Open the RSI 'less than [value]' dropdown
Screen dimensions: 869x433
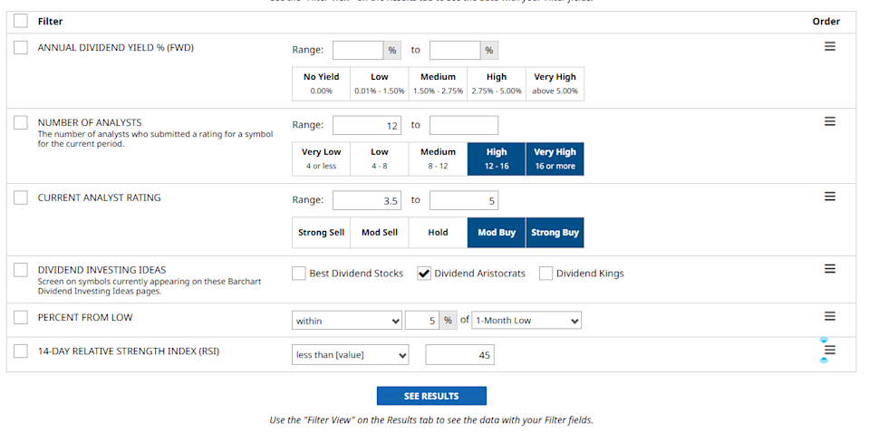click(351, 355)
